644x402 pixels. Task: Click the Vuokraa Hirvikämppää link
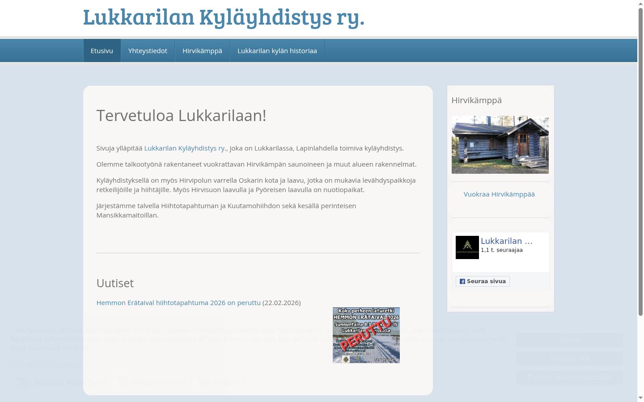(x=499, y=194)
